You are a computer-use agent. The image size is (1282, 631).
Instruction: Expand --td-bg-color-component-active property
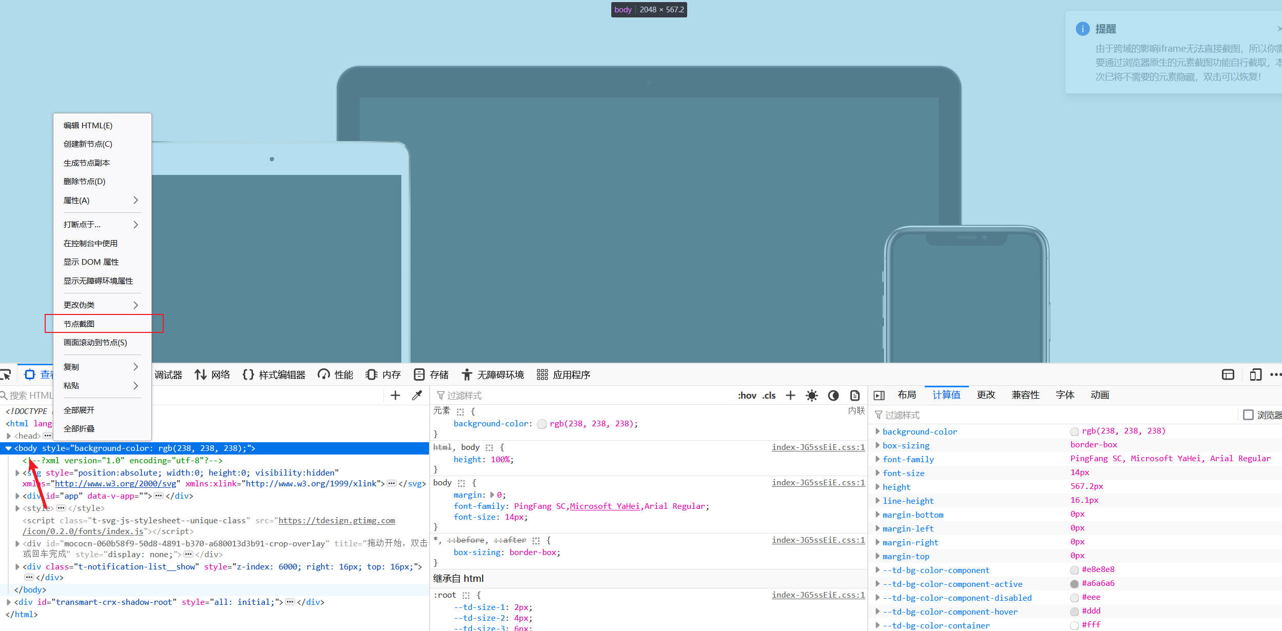(877, 584)
